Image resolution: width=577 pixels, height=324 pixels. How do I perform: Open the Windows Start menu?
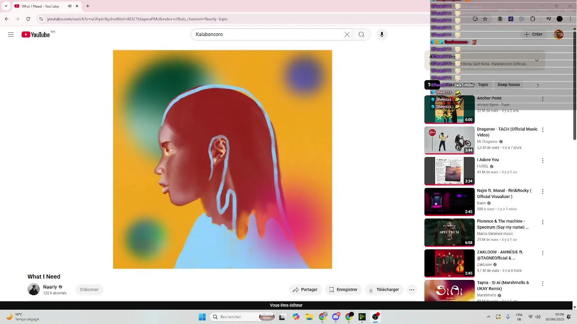202,317
